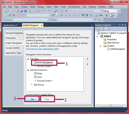Click the Break All pause icon
This screenshot has height=114, width=129.
click(x=66, y=15)
